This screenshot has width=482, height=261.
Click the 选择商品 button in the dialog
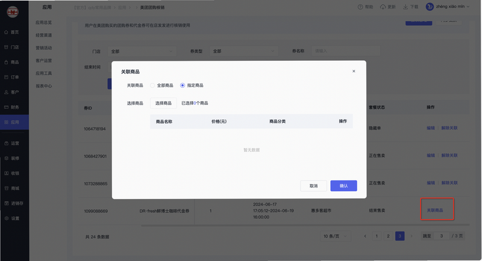click(x=163, y=103)
